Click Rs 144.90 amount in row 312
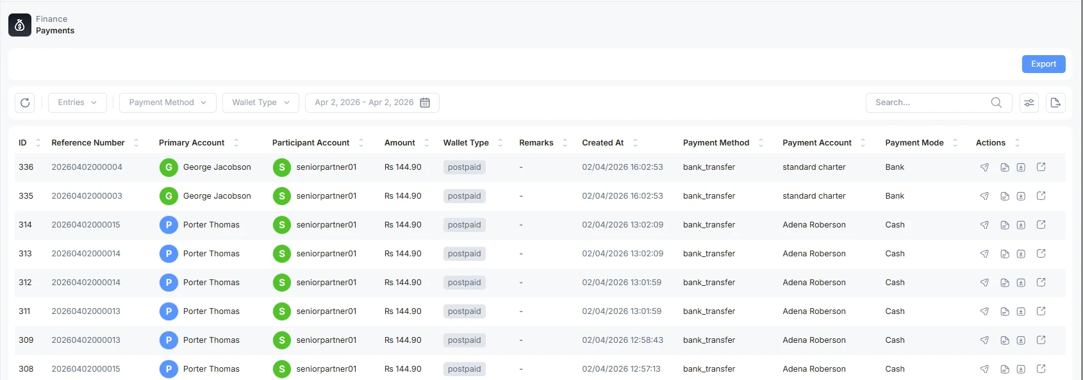Image resolution: width=1083 pixels, height=380 pixels. coord(403,283)
